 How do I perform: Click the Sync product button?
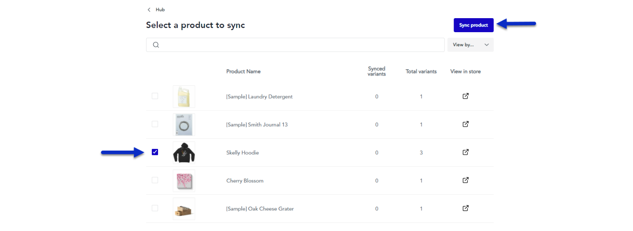pos(474,25)
